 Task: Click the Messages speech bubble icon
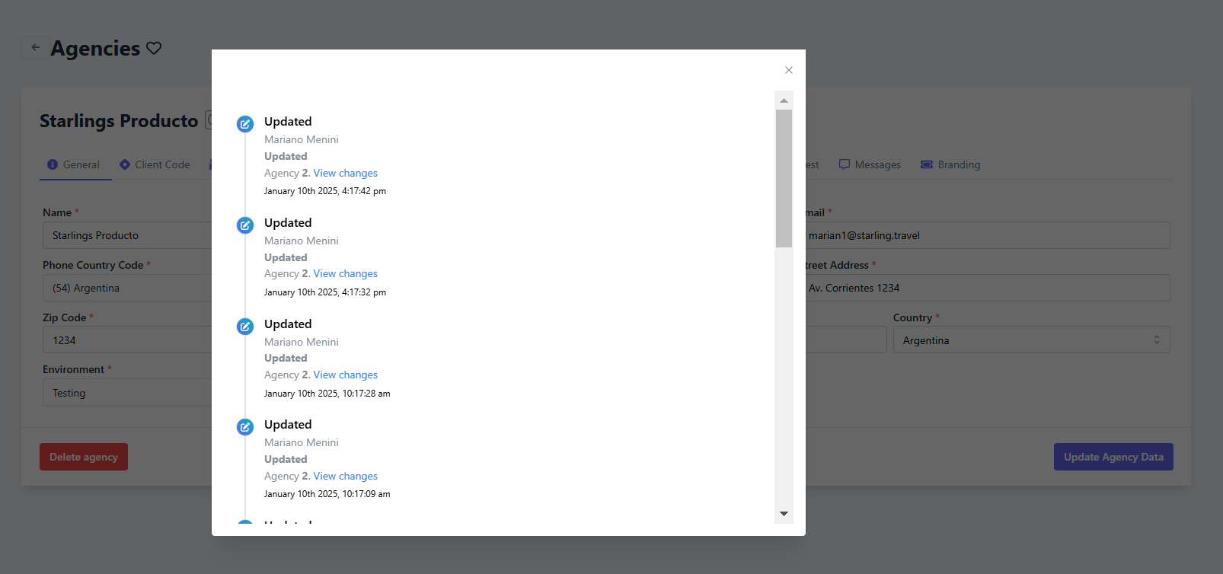(844, 164)
